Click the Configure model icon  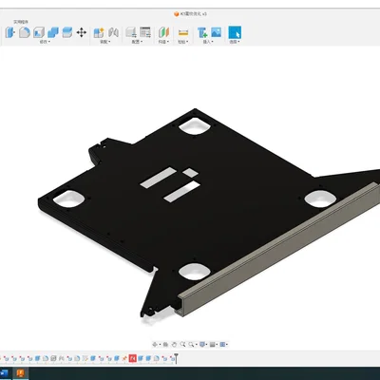[x=131, y=32]
